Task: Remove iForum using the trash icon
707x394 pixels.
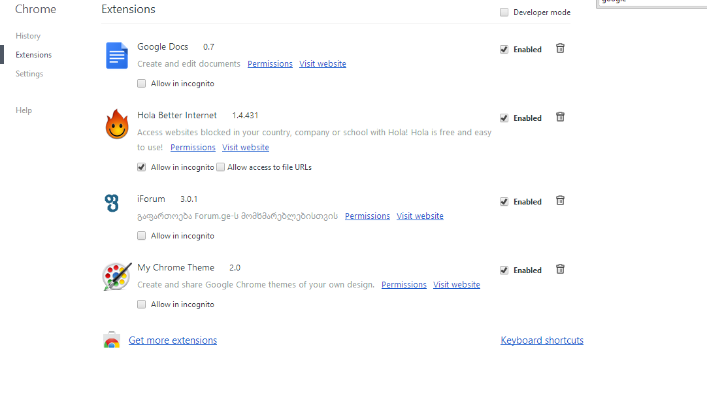Action: pyautogui.click(x=560, y=201)
